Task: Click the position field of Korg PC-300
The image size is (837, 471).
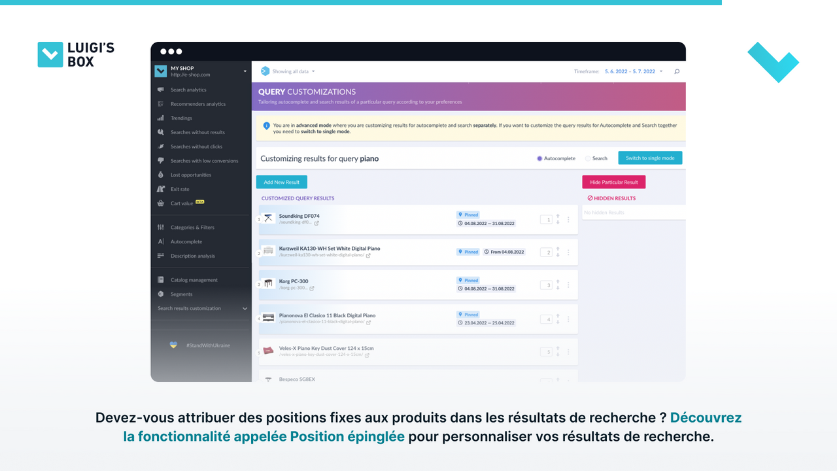Action: pyautogui.click(x=546, y=285)
